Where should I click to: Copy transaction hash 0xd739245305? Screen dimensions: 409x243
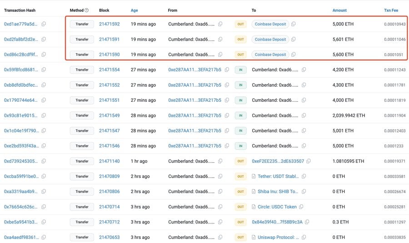[x=44, y=161]
